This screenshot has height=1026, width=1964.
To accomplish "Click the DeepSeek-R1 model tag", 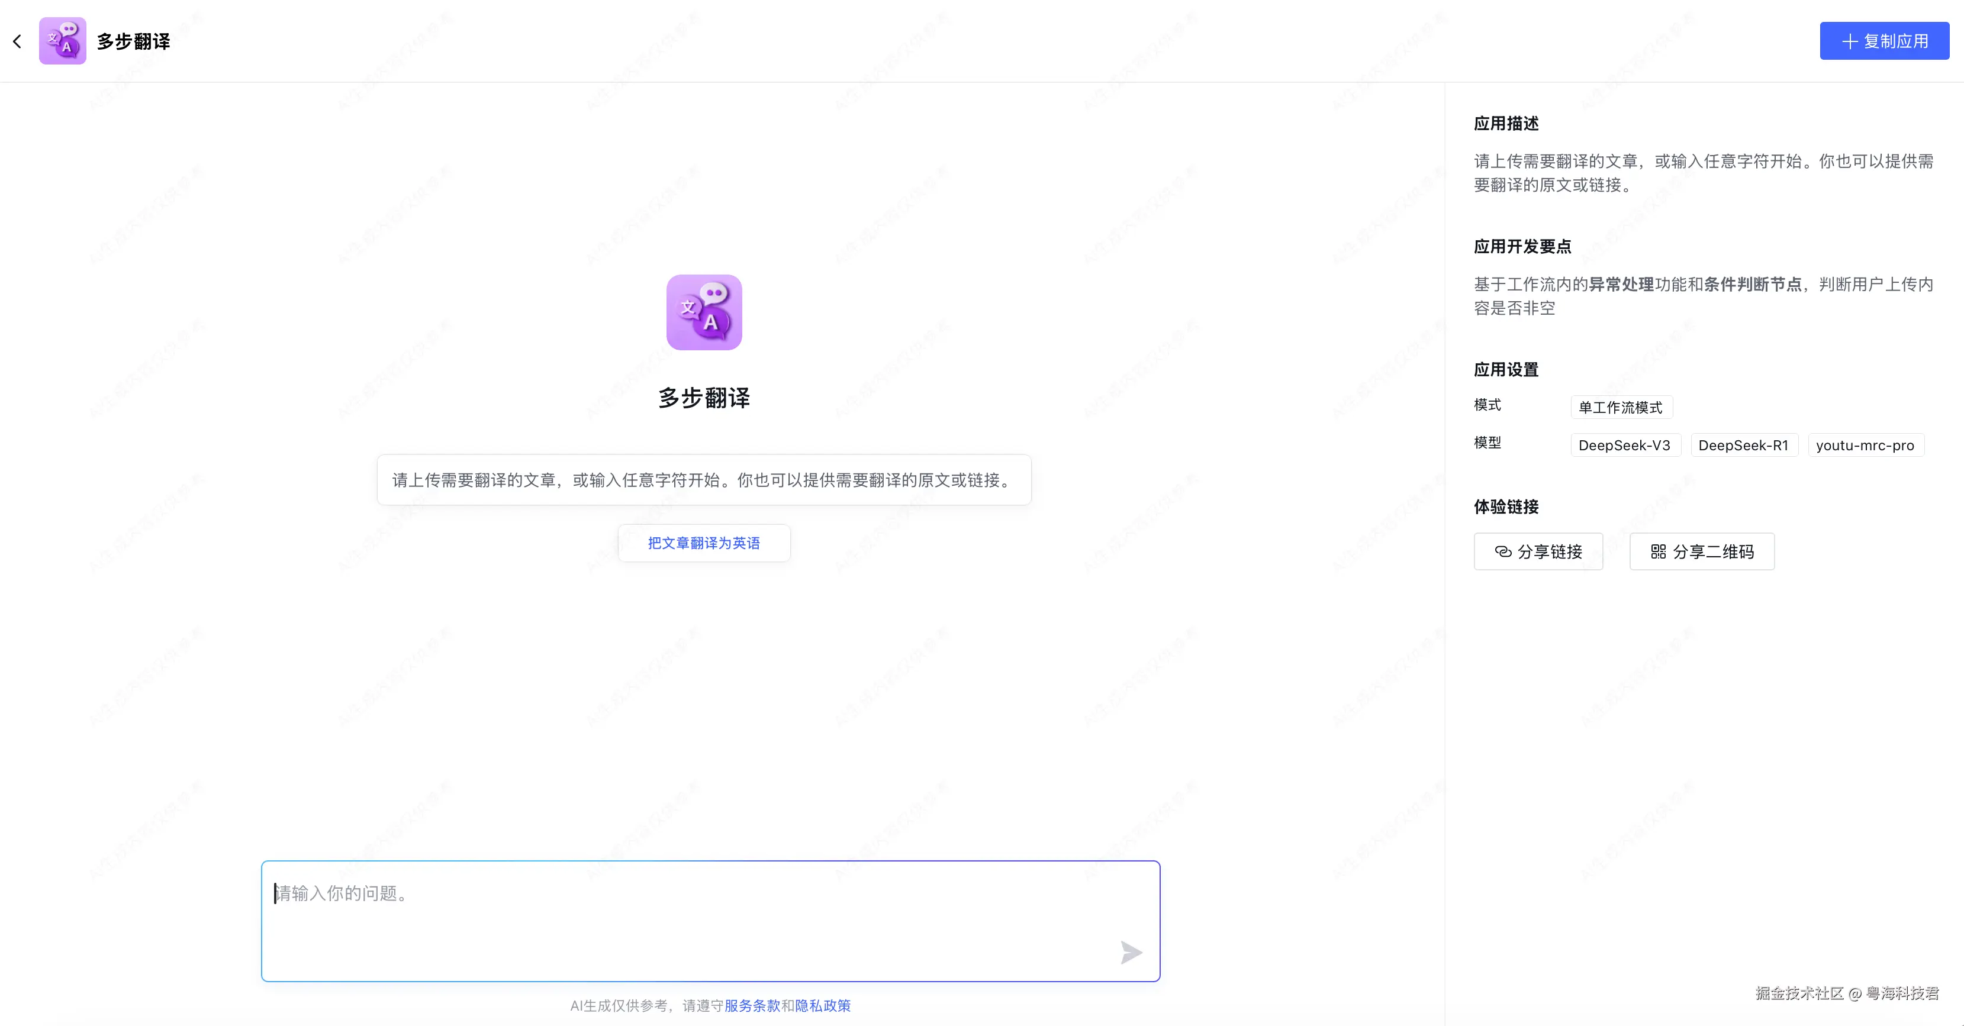I will (x=1743, y=445).
